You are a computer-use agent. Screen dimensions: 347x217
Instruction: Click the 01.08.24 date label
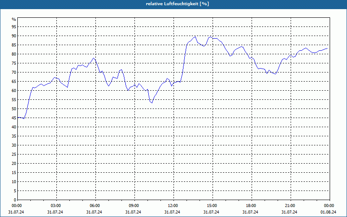pos(328,212)
